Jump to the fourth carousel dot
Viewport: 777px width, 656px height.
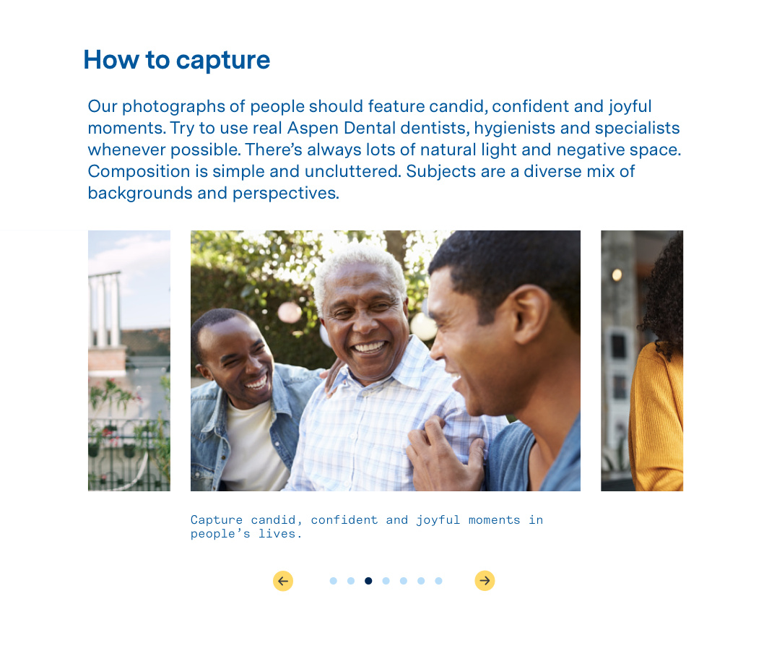coord(386,581)
